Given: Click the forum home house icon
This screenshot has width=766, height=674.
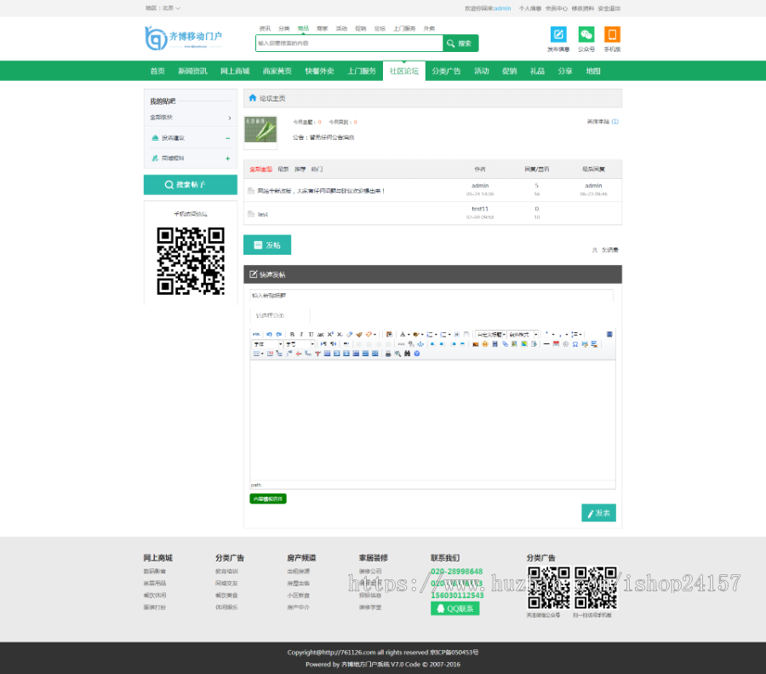Looking at the screenshot, I should (x=253, y=98).
